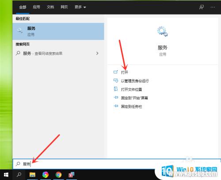The width and height of the screenshot is (221, 180).
Task: Click the taskbar search magnifier icon
Action: 19,175
